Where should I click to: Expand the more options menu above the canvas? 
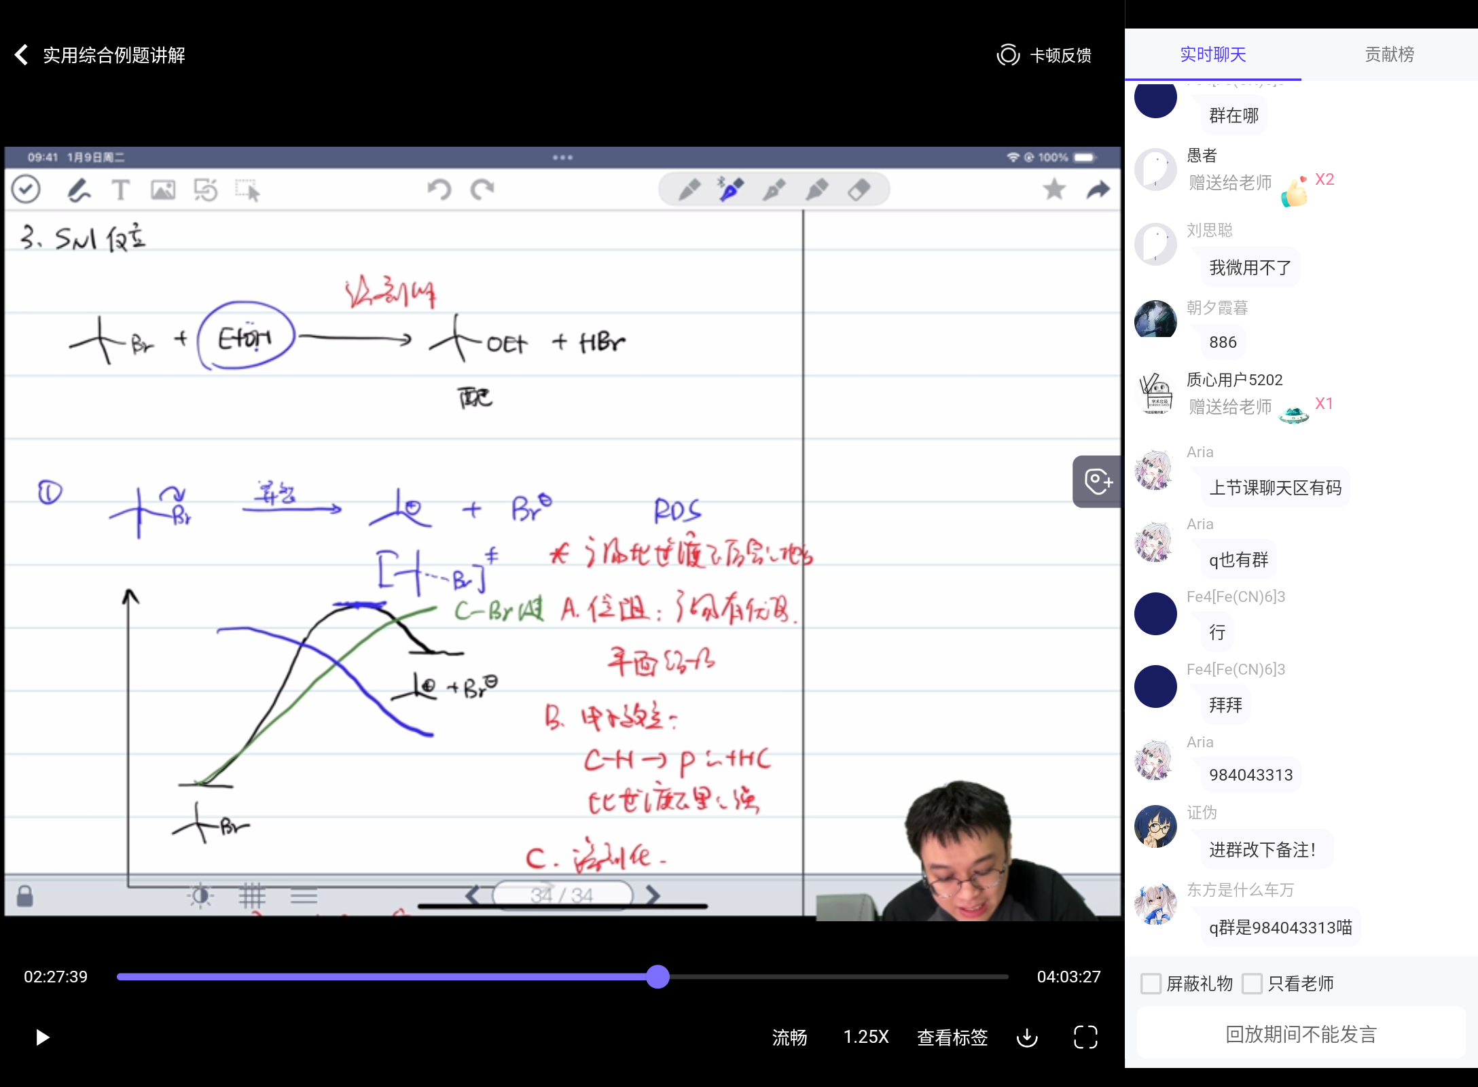562,157
